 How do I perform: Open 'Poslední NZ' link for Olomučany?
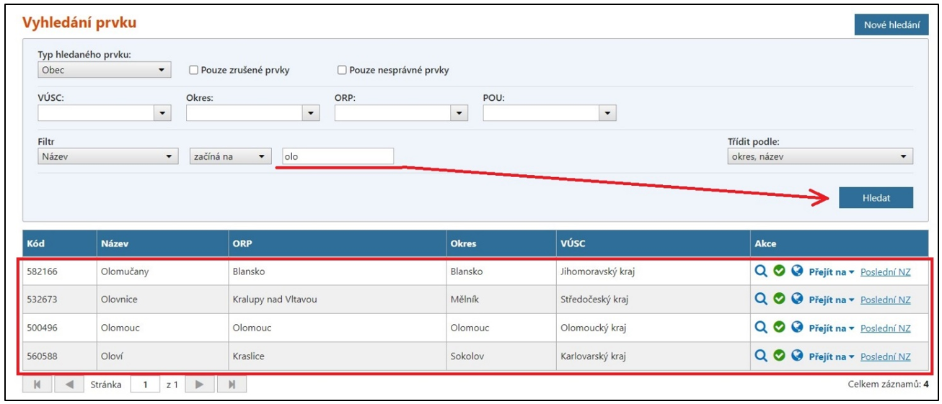pos(885,271)
